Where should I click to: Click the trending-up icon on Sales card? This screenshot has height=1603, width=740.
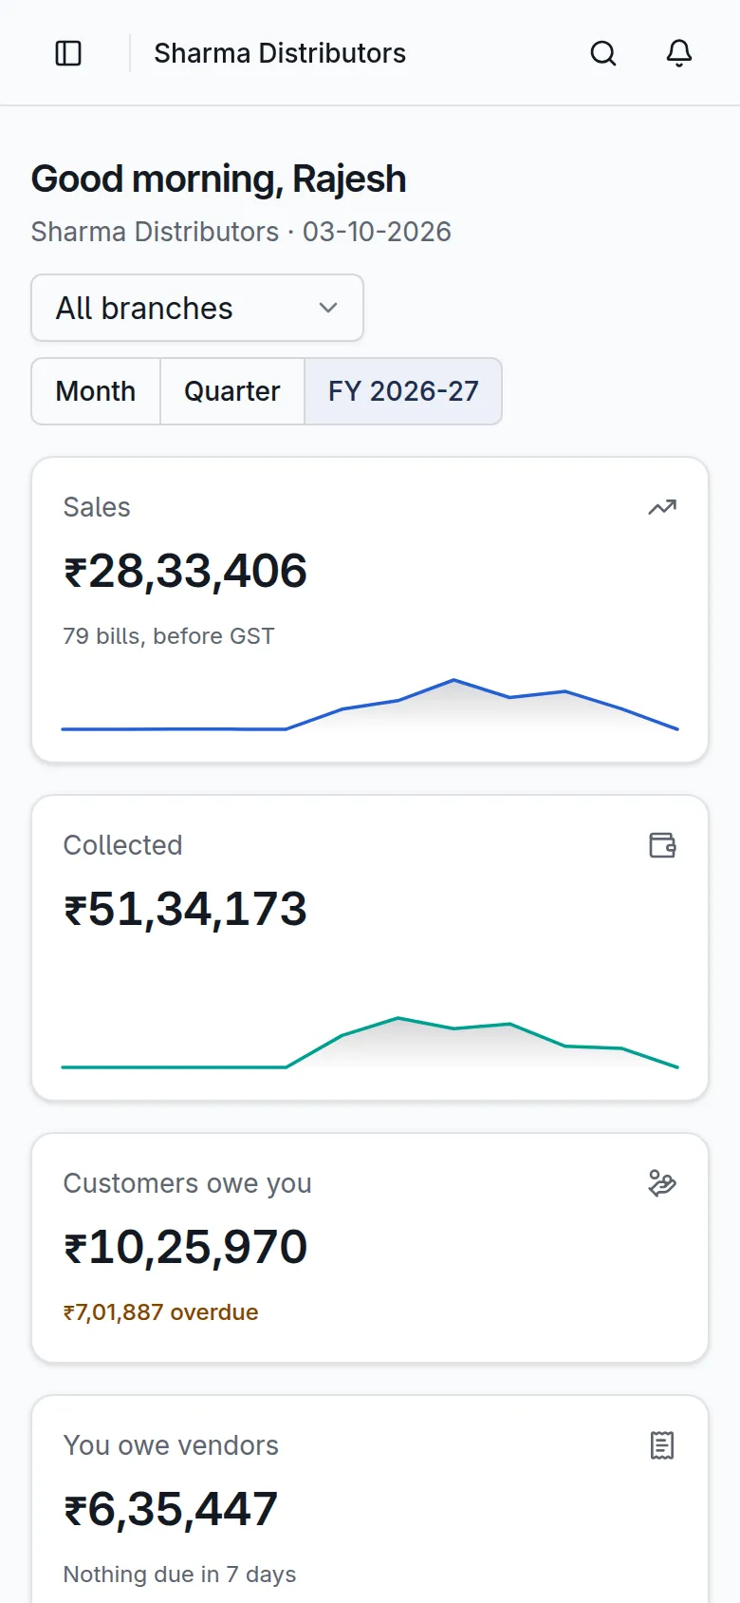pos(662,507)
